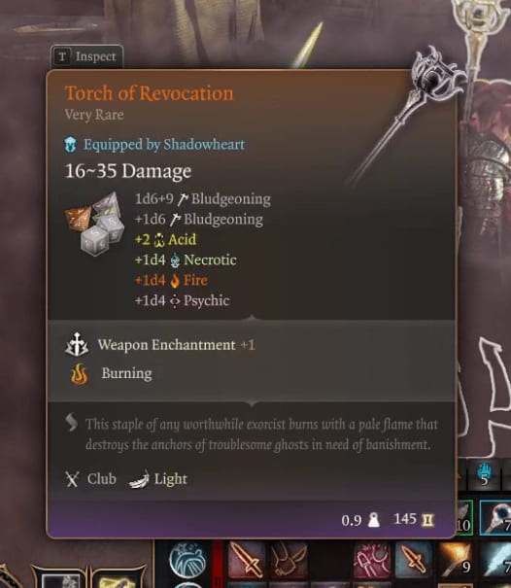Click the 145 gold value icon
Image resolution: width=511 pixels, height=588 pixels.
pos(427,520)
